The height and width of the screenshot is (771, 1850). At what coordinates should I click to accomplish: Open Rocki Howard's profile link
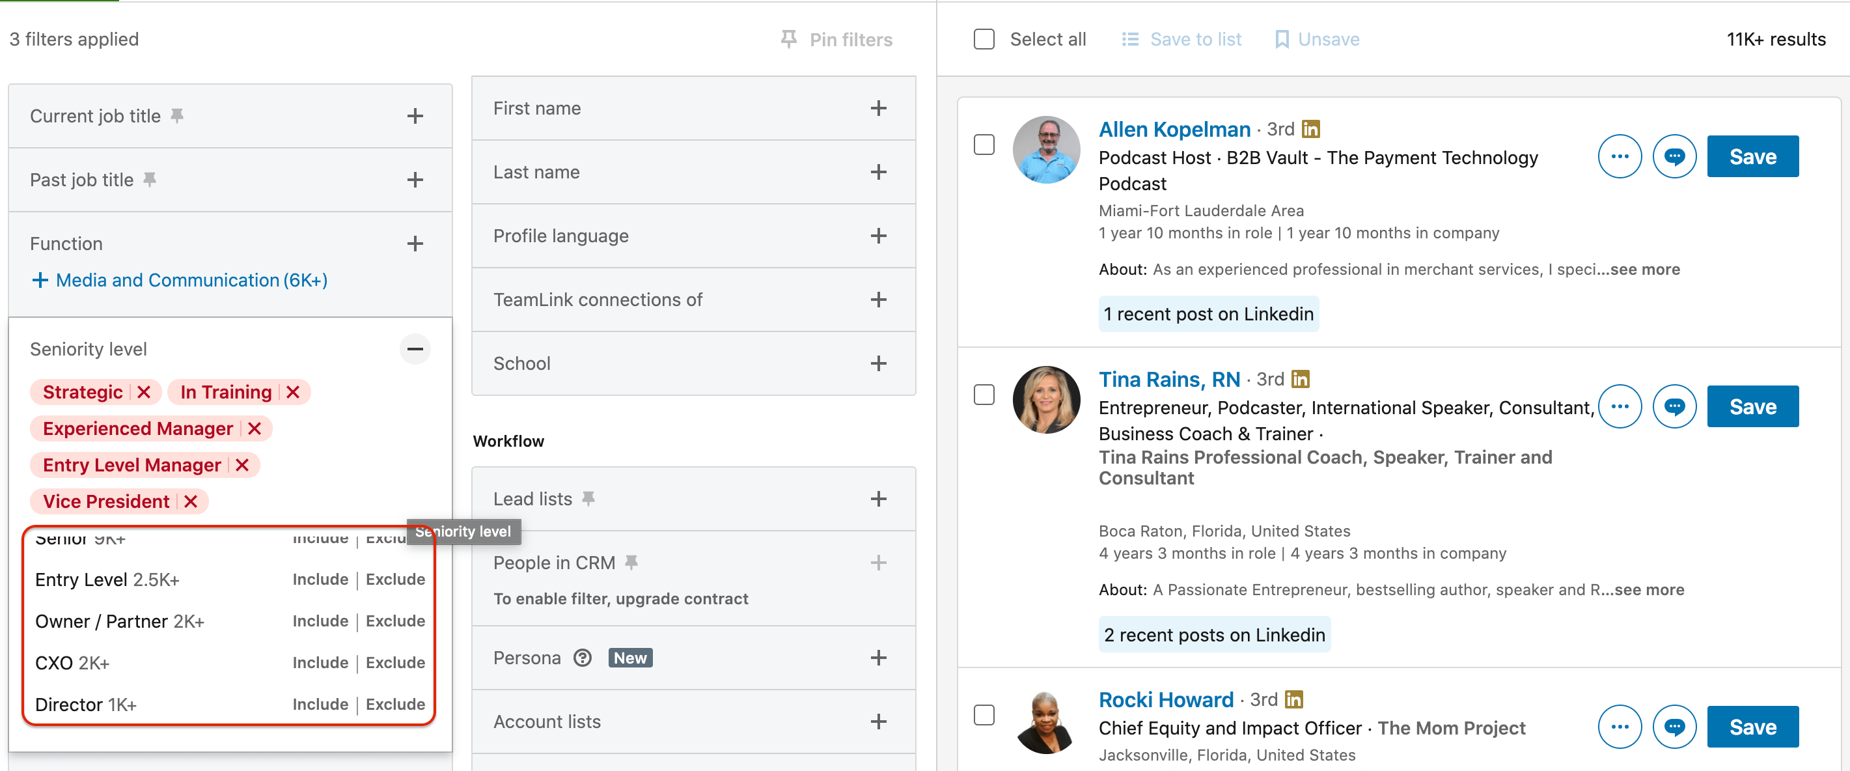click(x=1165, y=700)
